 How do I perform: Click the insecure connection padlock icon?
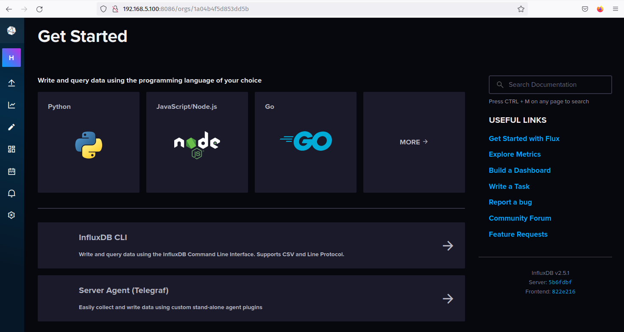(x=115, y=9)
